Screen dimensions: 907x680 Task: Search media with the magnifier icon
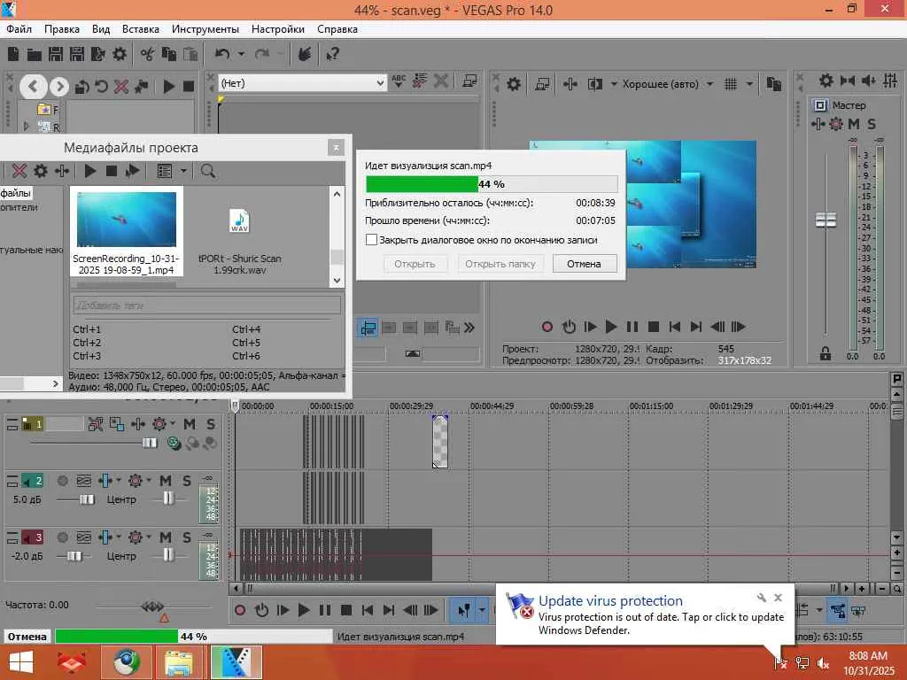pyautogui.click(x=207, y=171)
